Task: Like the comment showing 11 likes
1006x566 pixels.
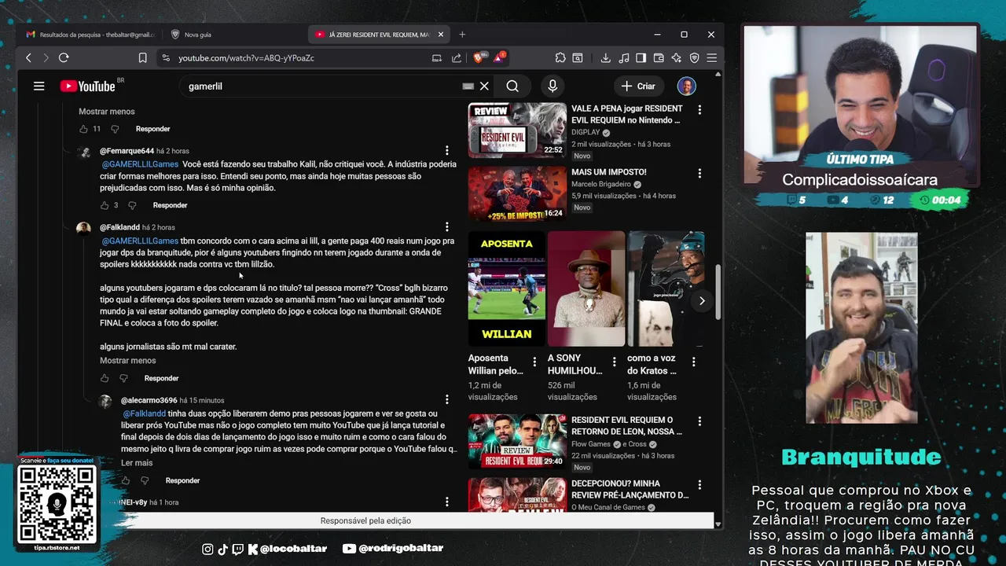Action: [x=83, y=129]
